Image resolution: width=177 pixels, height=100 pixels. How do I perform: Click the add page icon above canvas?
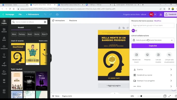point(128,28)
